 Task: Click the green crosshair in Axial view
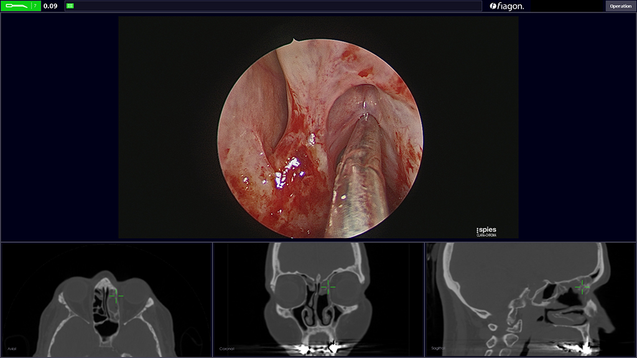(116, 296)
